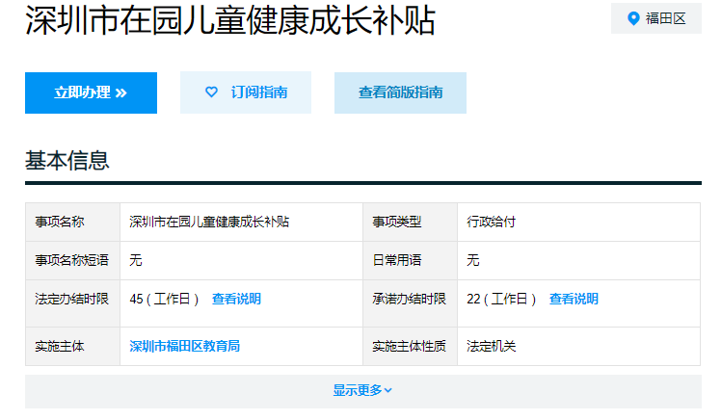Click the 无 value beside 事项名称短语

(136, 260)
